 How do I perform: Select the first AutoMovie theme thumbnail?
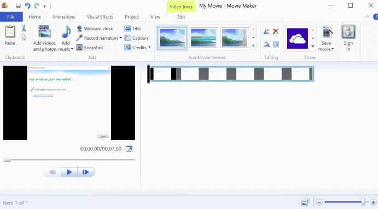(172, 38)
